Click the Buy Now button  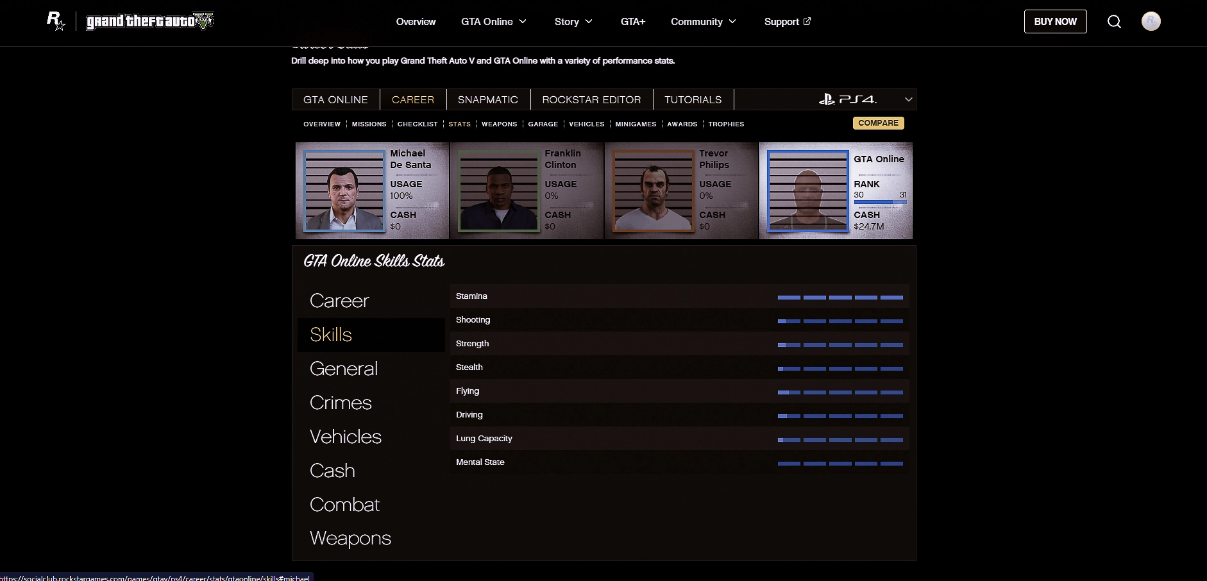(1055, 22)
